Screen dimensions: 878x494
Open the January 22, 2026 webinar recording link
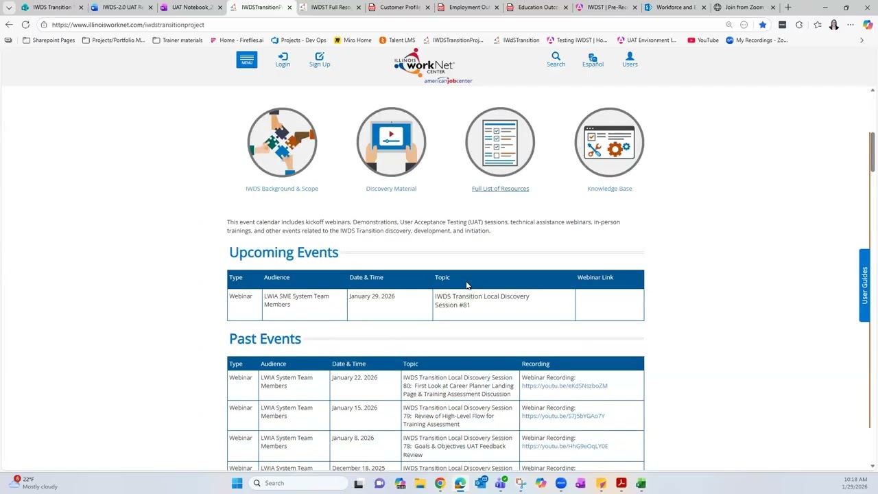click(x=565, y=386)
